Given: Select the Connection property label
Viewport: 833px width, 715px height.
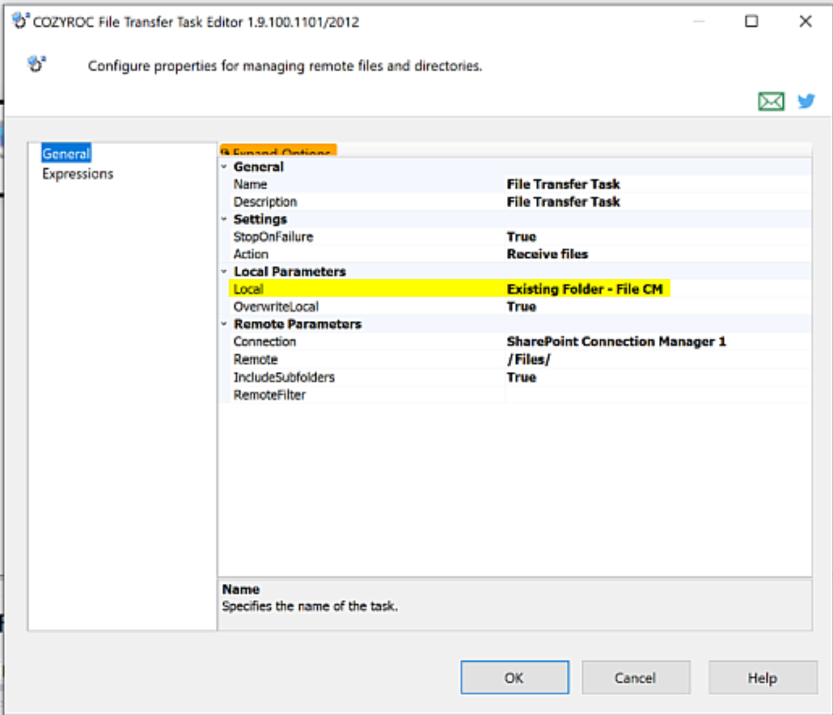Looking at the screenshot, I should coord(264,341).
